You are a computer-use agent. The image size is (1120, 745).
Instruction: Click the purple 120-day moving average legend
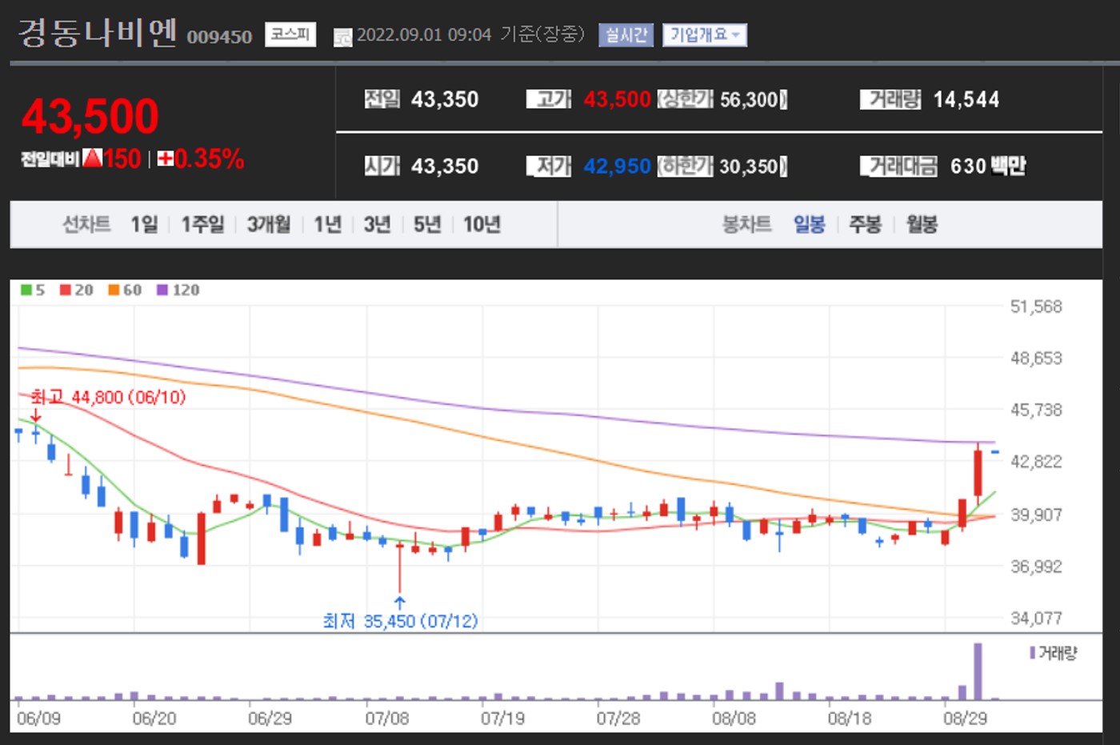(178, 290)
